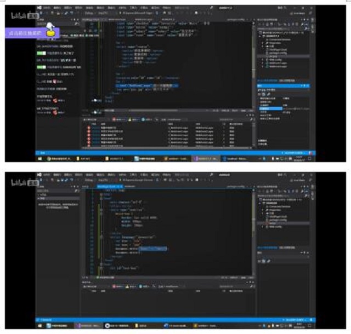This screenshot has width=351, height=334.
Task: Start IIS Express (Google Chrome) in lower window
Action: pos(137,180)
